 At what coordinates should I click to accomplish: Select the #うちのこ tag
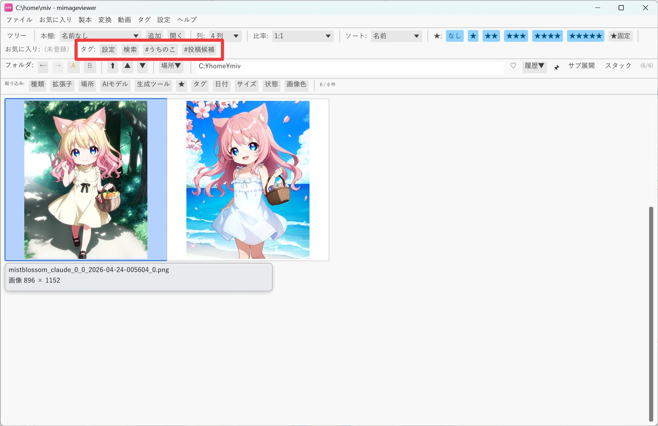click(x=160, y=49)
